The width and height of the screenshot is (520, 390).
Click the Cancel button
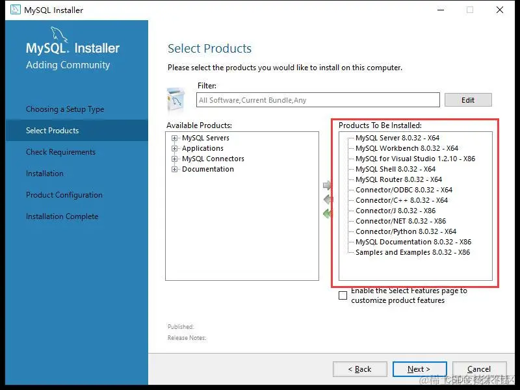pos(479,369)
